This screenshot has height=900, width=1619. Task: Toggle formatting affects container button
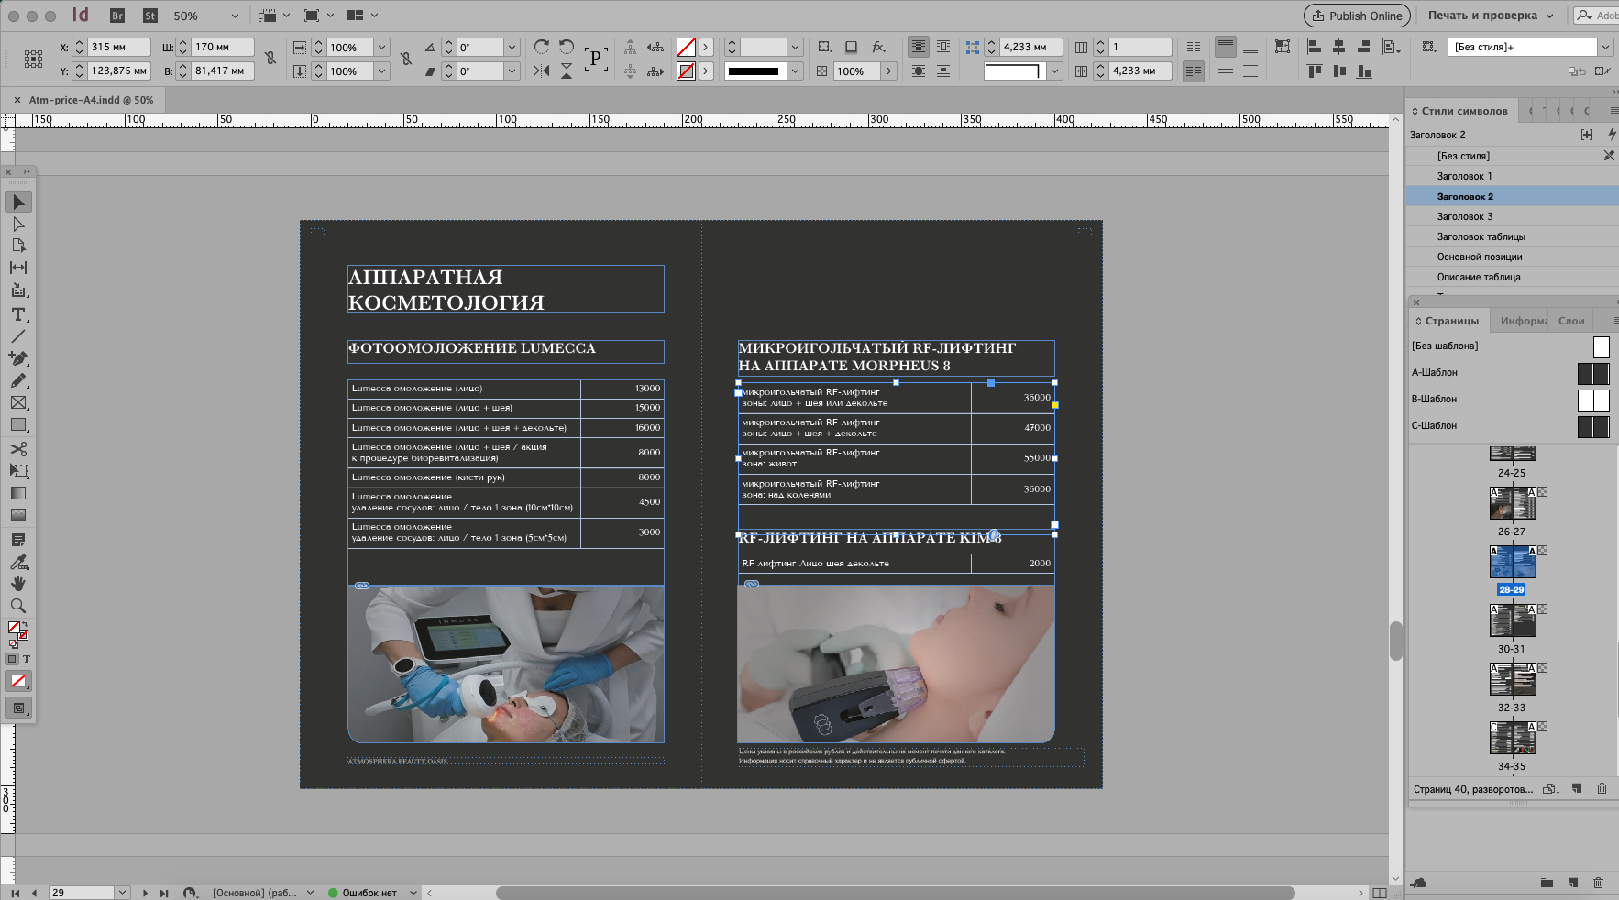pos(12,659)
